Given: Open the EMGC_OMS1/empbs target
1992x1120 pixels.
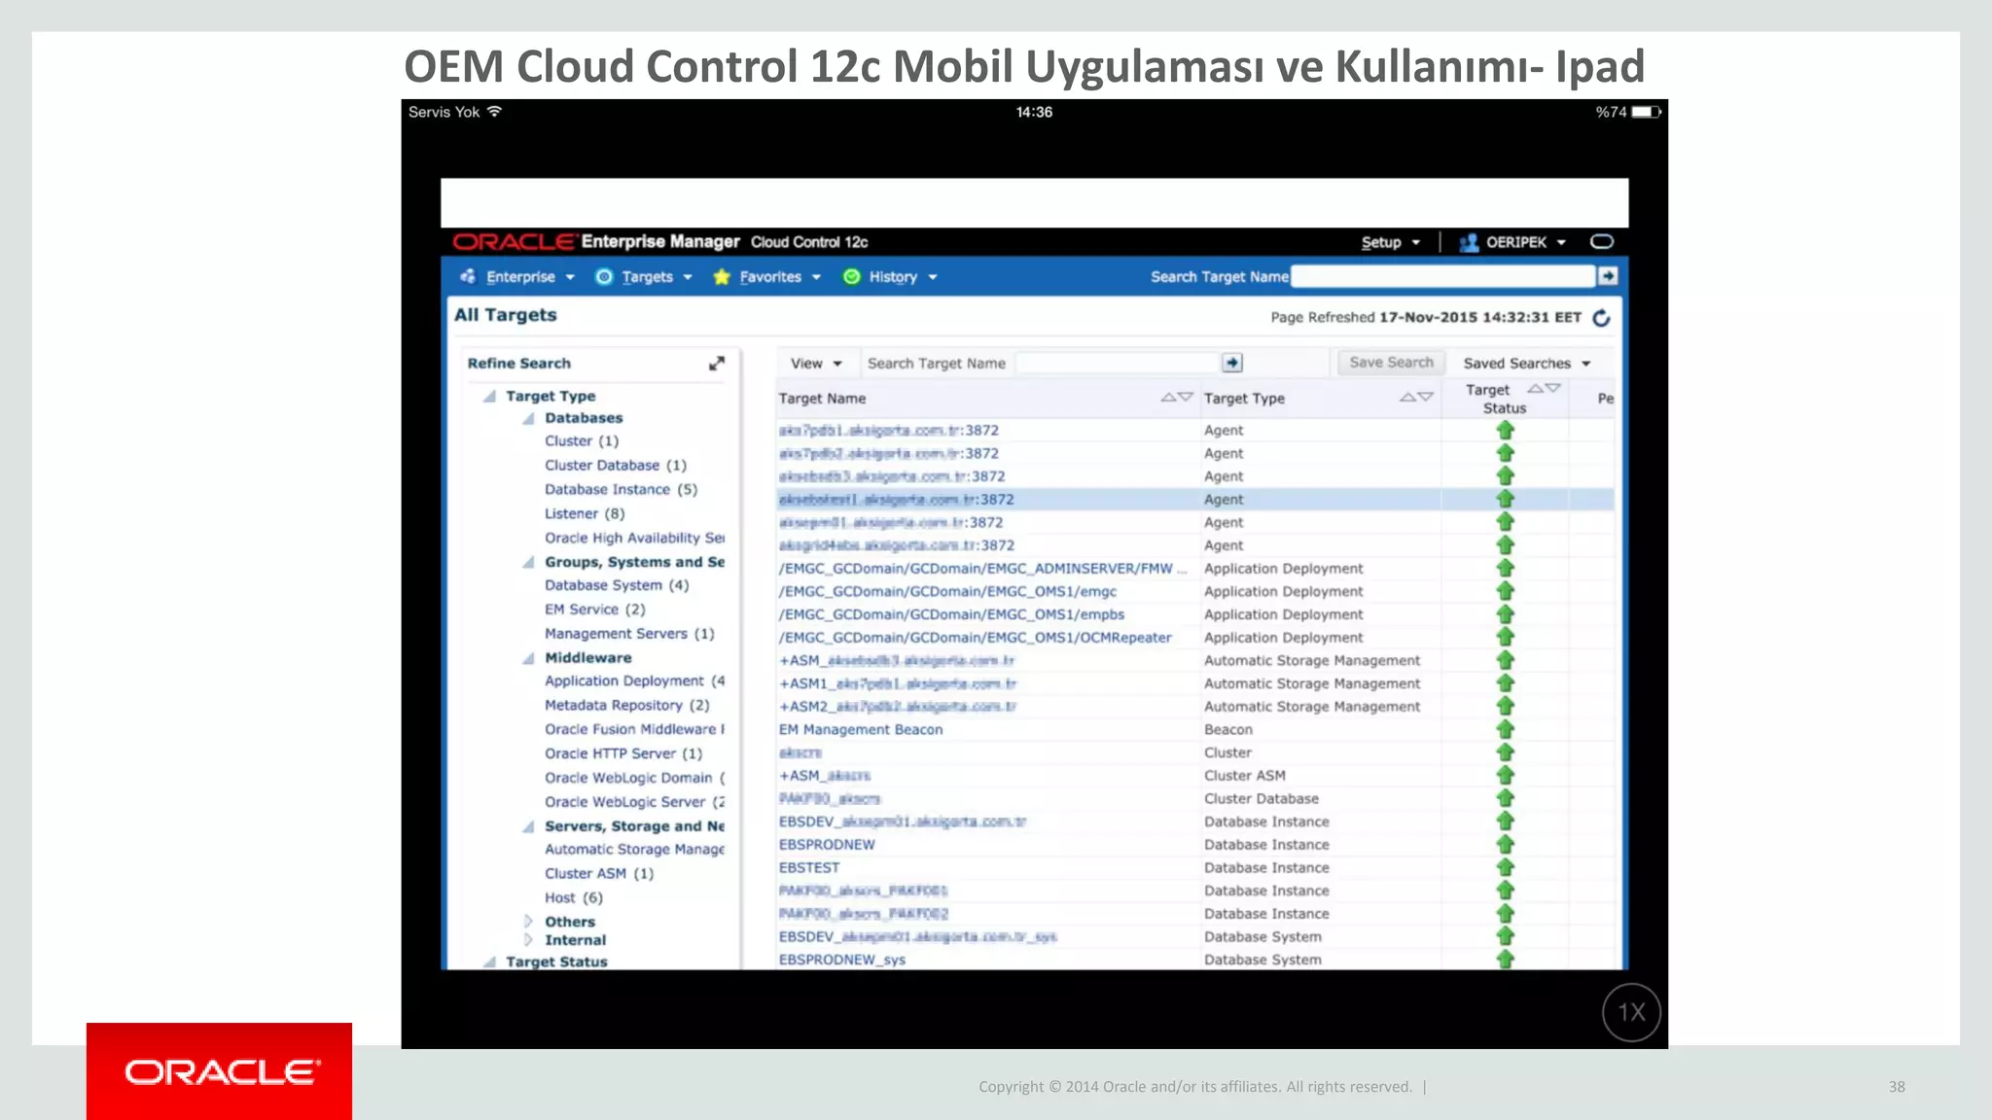Looking at the screenshot, I should [951, 615].
